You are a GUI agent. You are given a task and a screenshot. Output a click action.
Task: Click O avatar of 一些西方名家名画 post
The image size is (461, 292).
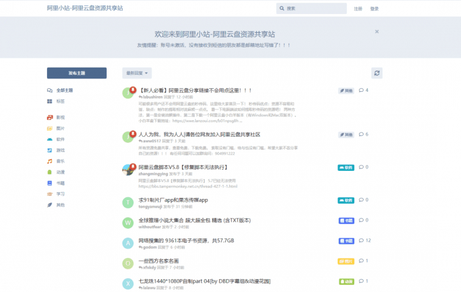pos(128,263)
